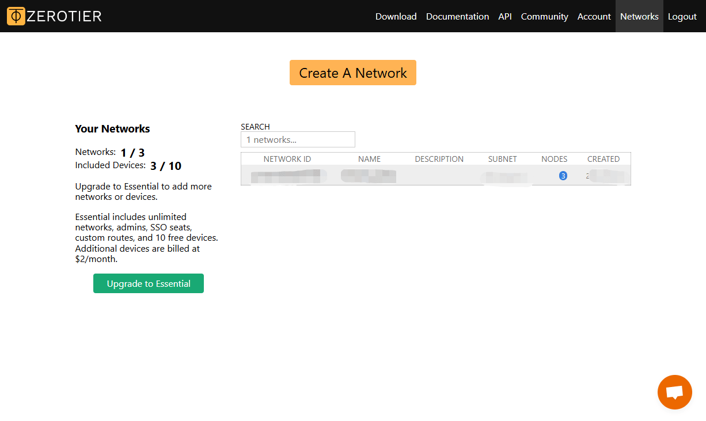Click the ZEROTIER wordmark text
The width and height of the screenshot is (706, 421).
64,16
